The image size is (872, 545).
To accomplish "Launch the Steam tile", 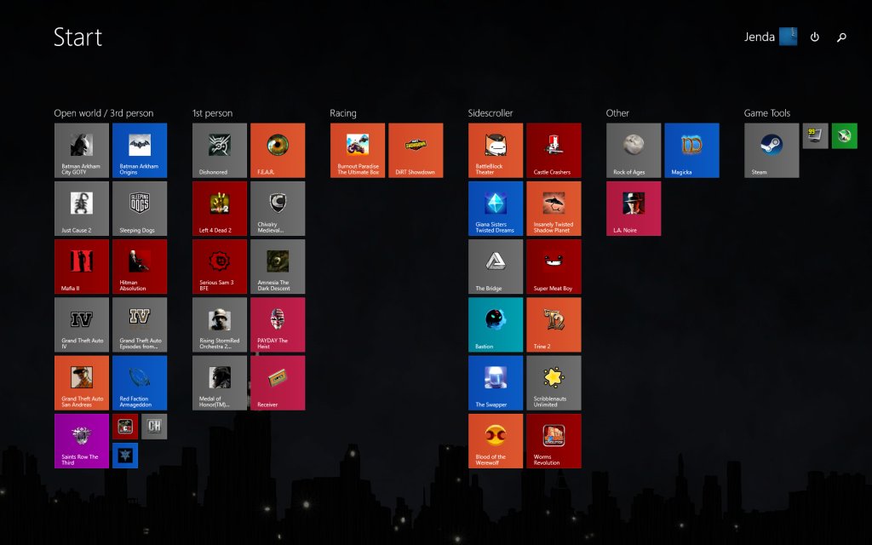I will [x=772, y=150].
